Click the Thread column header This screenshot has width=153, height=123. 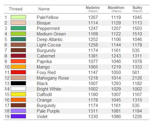tap(16, 9)
